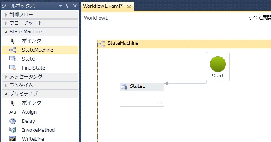Open the toolbox window options dropdown arrow
The image size is (271, 142).
pos(61,6)
